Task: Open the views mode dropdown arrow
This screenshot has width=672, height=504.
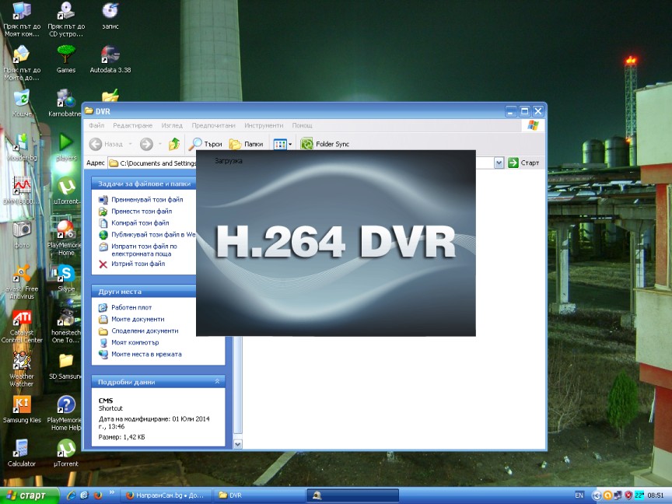Action: coord(290,144)
